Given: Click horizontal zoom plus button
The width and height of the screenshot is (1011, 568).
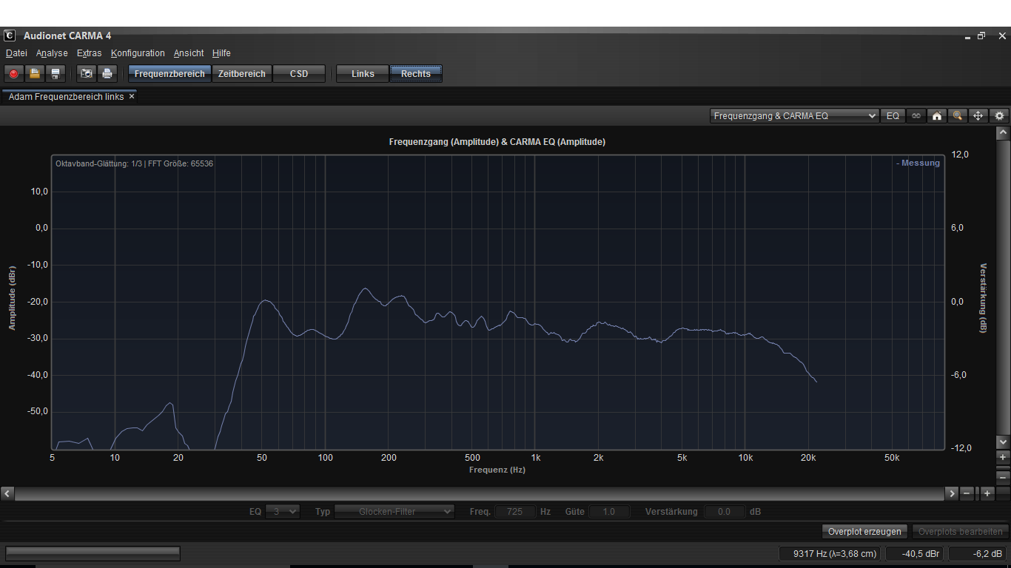Looking at the screenshot, I should (x=987, y=493).
